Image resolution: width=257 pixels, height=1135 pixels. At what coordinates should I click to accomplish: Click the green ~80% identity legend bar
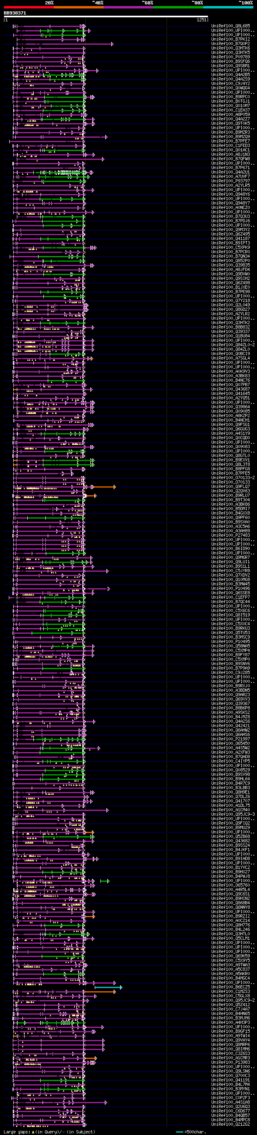178,7
